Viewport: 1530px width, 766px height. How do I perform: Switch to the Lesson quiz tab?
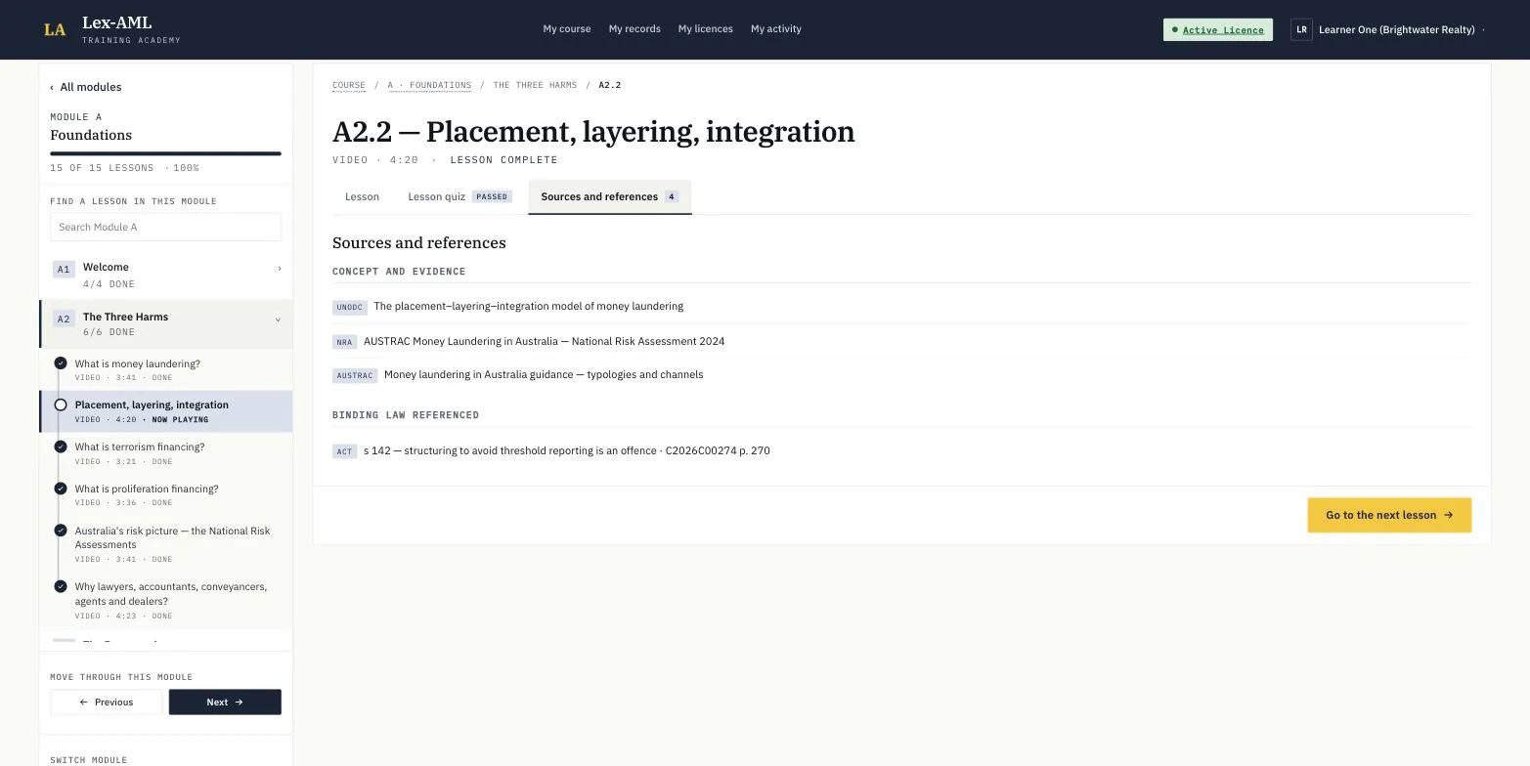coord(459,196)
